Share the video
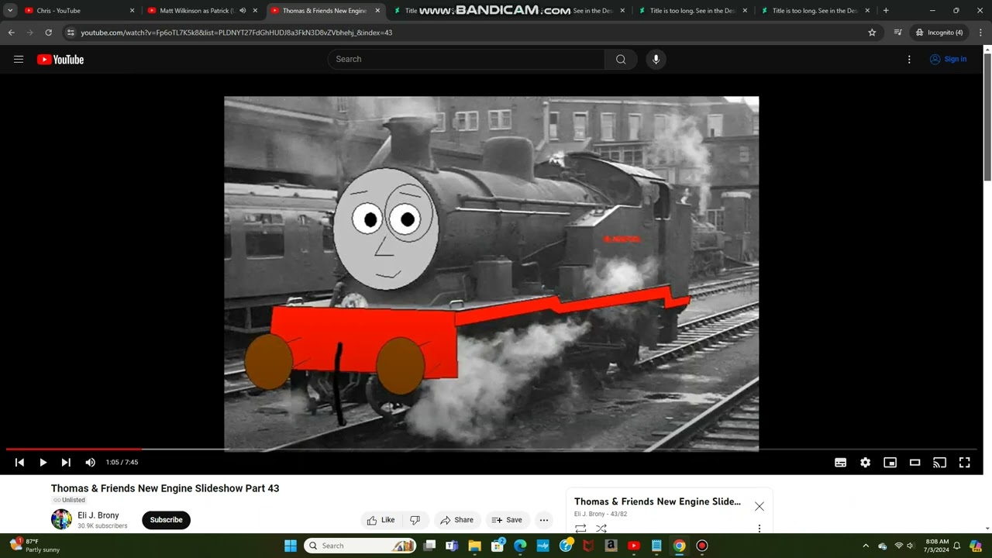Viewport: 992px width, 558px height. (456, 520)
